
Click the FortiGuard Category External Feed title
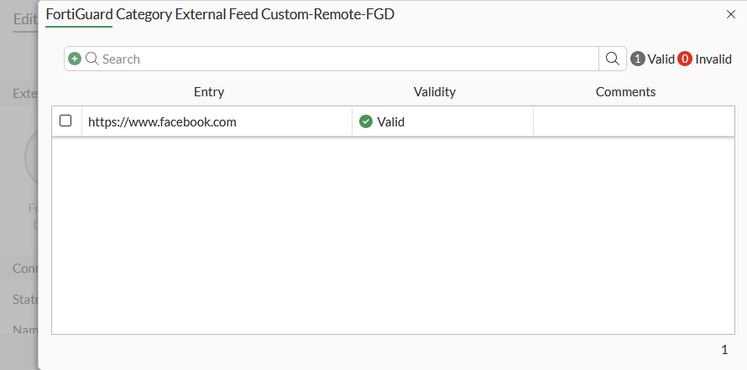[220, 14]
